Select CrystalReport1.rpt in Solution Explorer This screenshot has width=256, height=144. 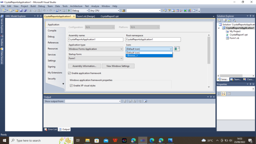[239, 35]
